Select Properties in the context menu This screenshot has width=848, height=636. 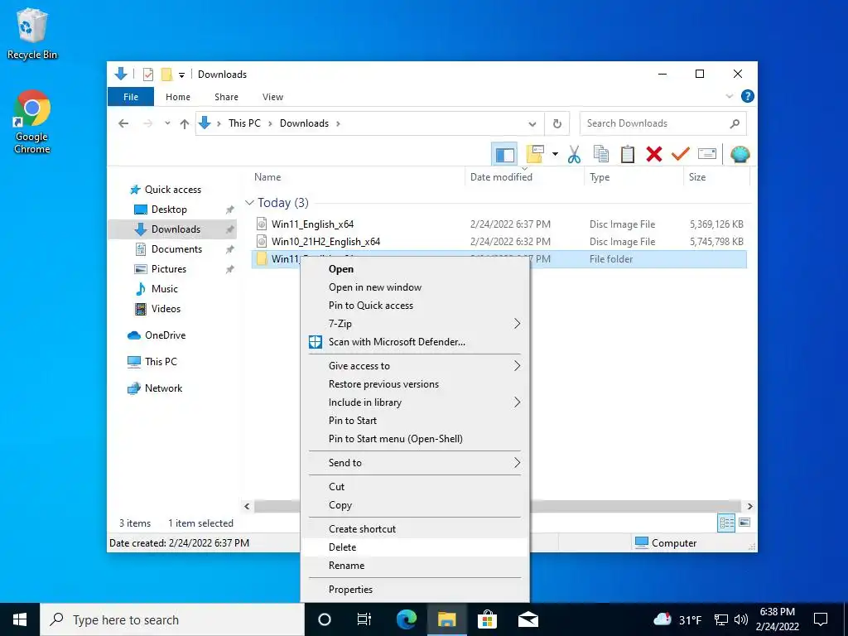[414, 589]
